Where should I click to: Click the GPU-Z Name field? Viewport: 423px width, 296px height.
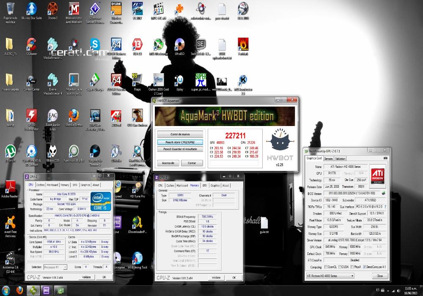coord(345,167)
